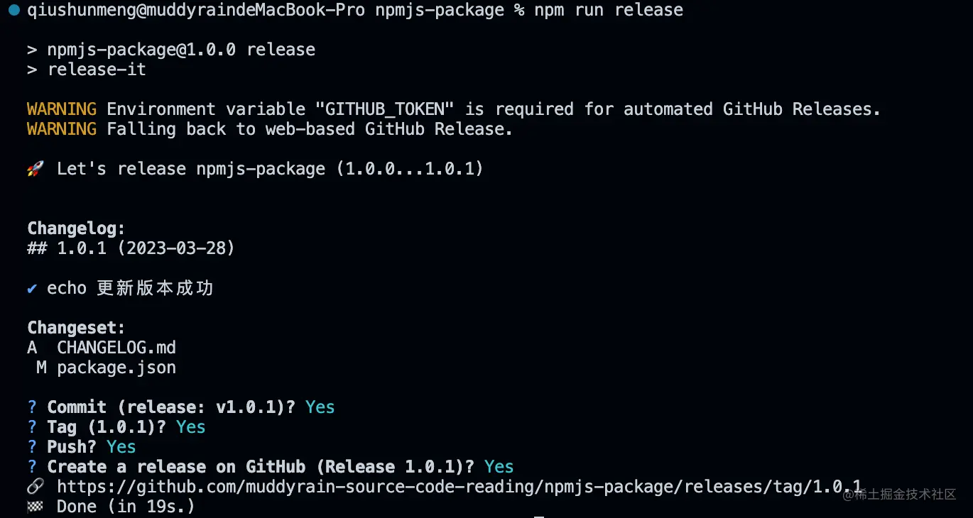
Task: Click the Yes answer for Tag prompt
Action: point(190,427)
